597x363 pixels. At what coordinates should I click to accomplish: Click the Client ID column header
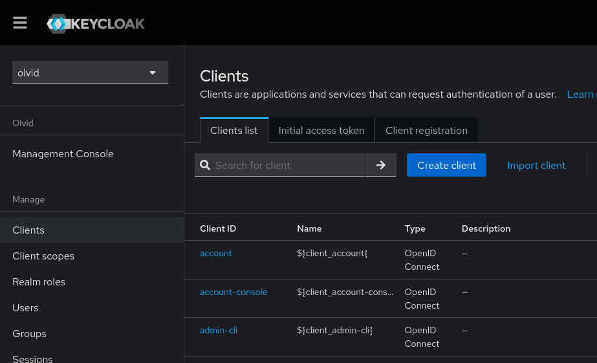click(218, 228)
